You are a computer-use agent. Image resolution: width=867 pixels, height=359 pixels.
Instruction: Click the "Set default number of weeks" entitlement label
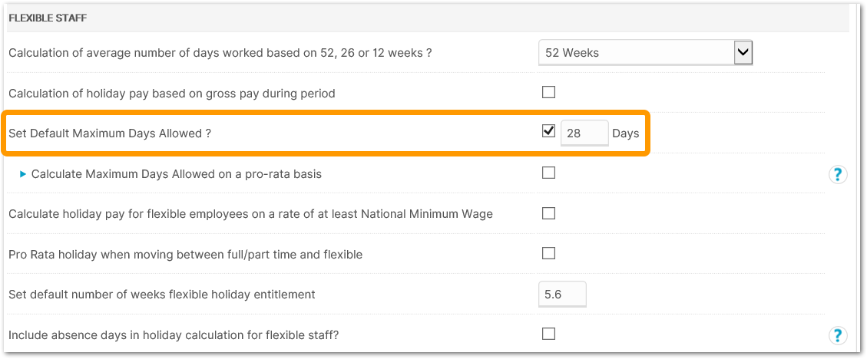(x=161, y=295)
